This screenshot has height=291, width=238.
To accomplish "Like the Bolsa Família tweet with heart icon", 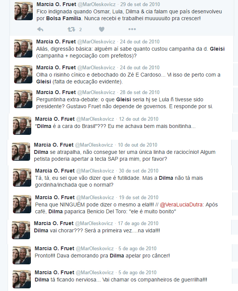I will click(x=101, y=29).
